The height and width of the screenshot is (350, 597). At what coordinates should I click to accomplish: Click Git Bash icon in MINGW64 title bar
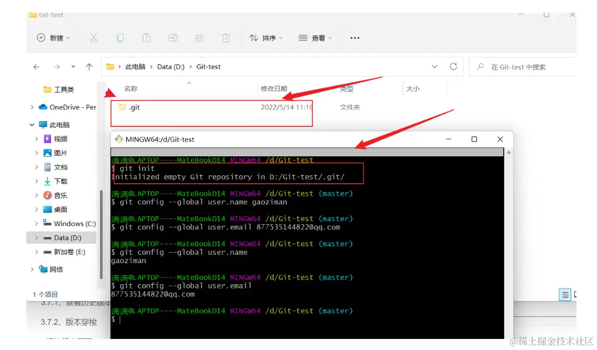point(119,139)
